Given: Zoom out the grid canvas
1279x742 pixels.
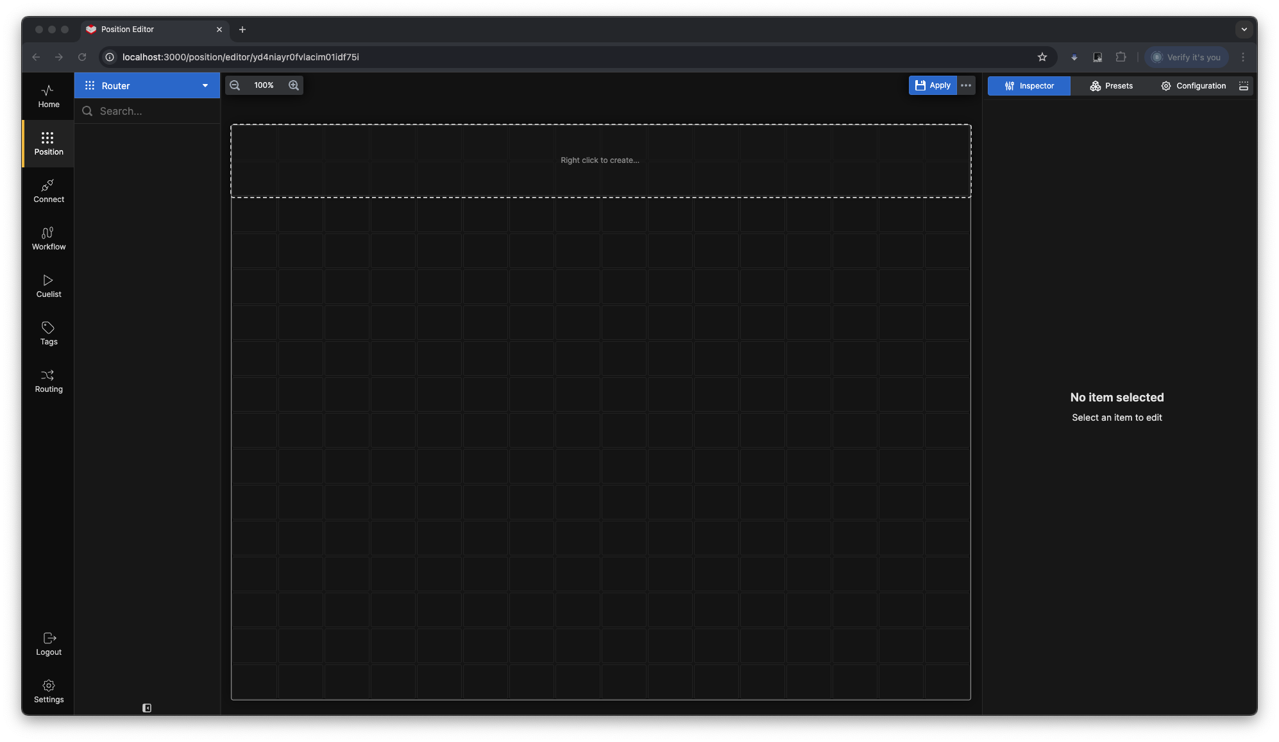Looking at the screenshot, I should pyautogui.click(x=235, y=85).
